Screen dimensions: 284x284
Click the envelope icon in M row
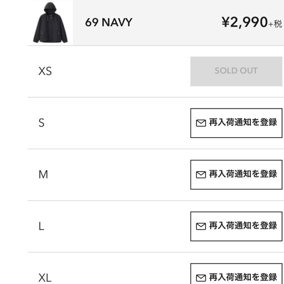pyautogui.click(x=201, y=175)
